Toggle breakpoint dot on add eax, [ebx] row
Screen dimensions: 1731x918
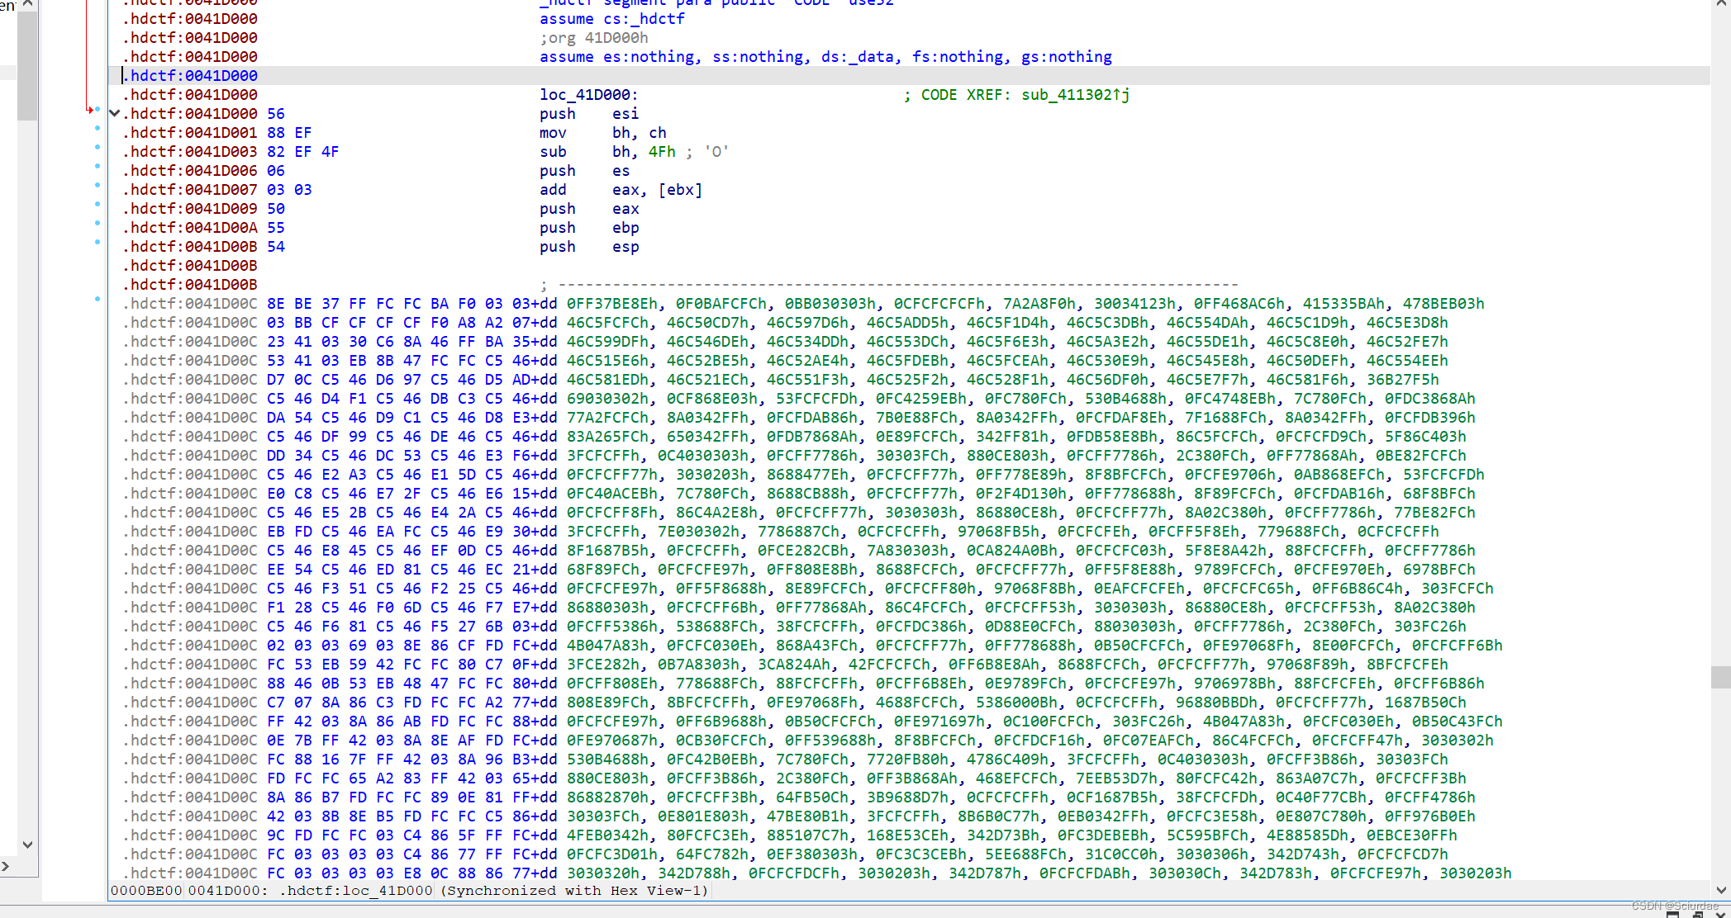tap(97, 185)
